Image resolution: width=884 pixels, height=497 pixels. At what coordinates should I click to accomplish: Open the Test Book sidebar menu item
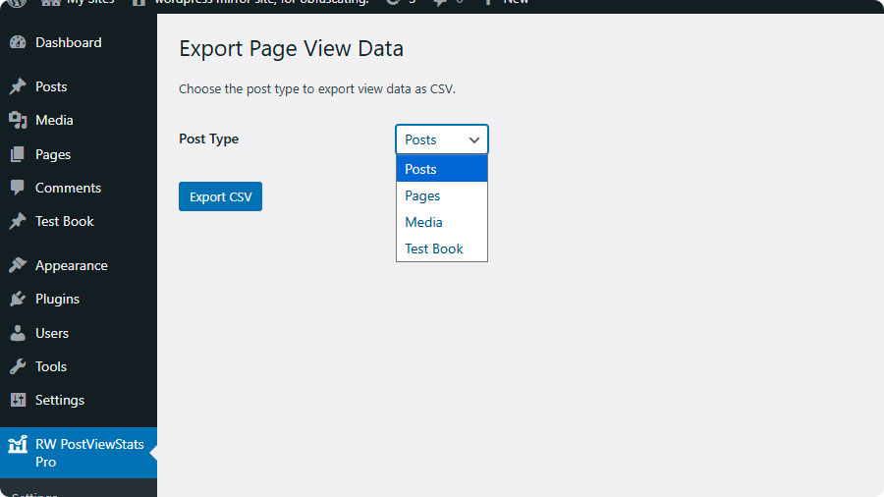(x=64, y=221)
